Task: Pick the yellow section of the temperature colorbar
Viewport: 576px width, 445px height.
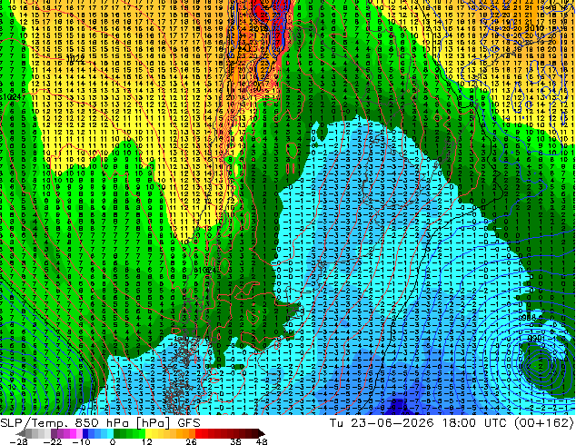Action: tap(154, 433)
